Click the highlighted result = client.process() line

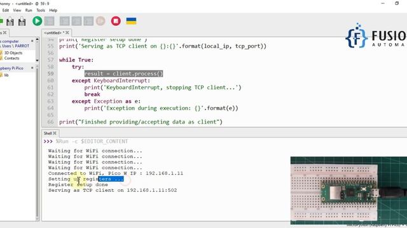123,73
